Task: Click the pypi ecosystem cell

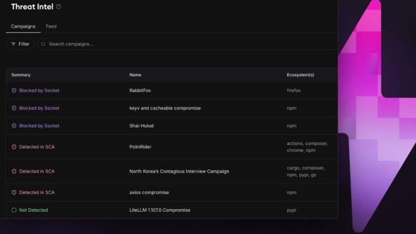Action: tap(291, 210)
